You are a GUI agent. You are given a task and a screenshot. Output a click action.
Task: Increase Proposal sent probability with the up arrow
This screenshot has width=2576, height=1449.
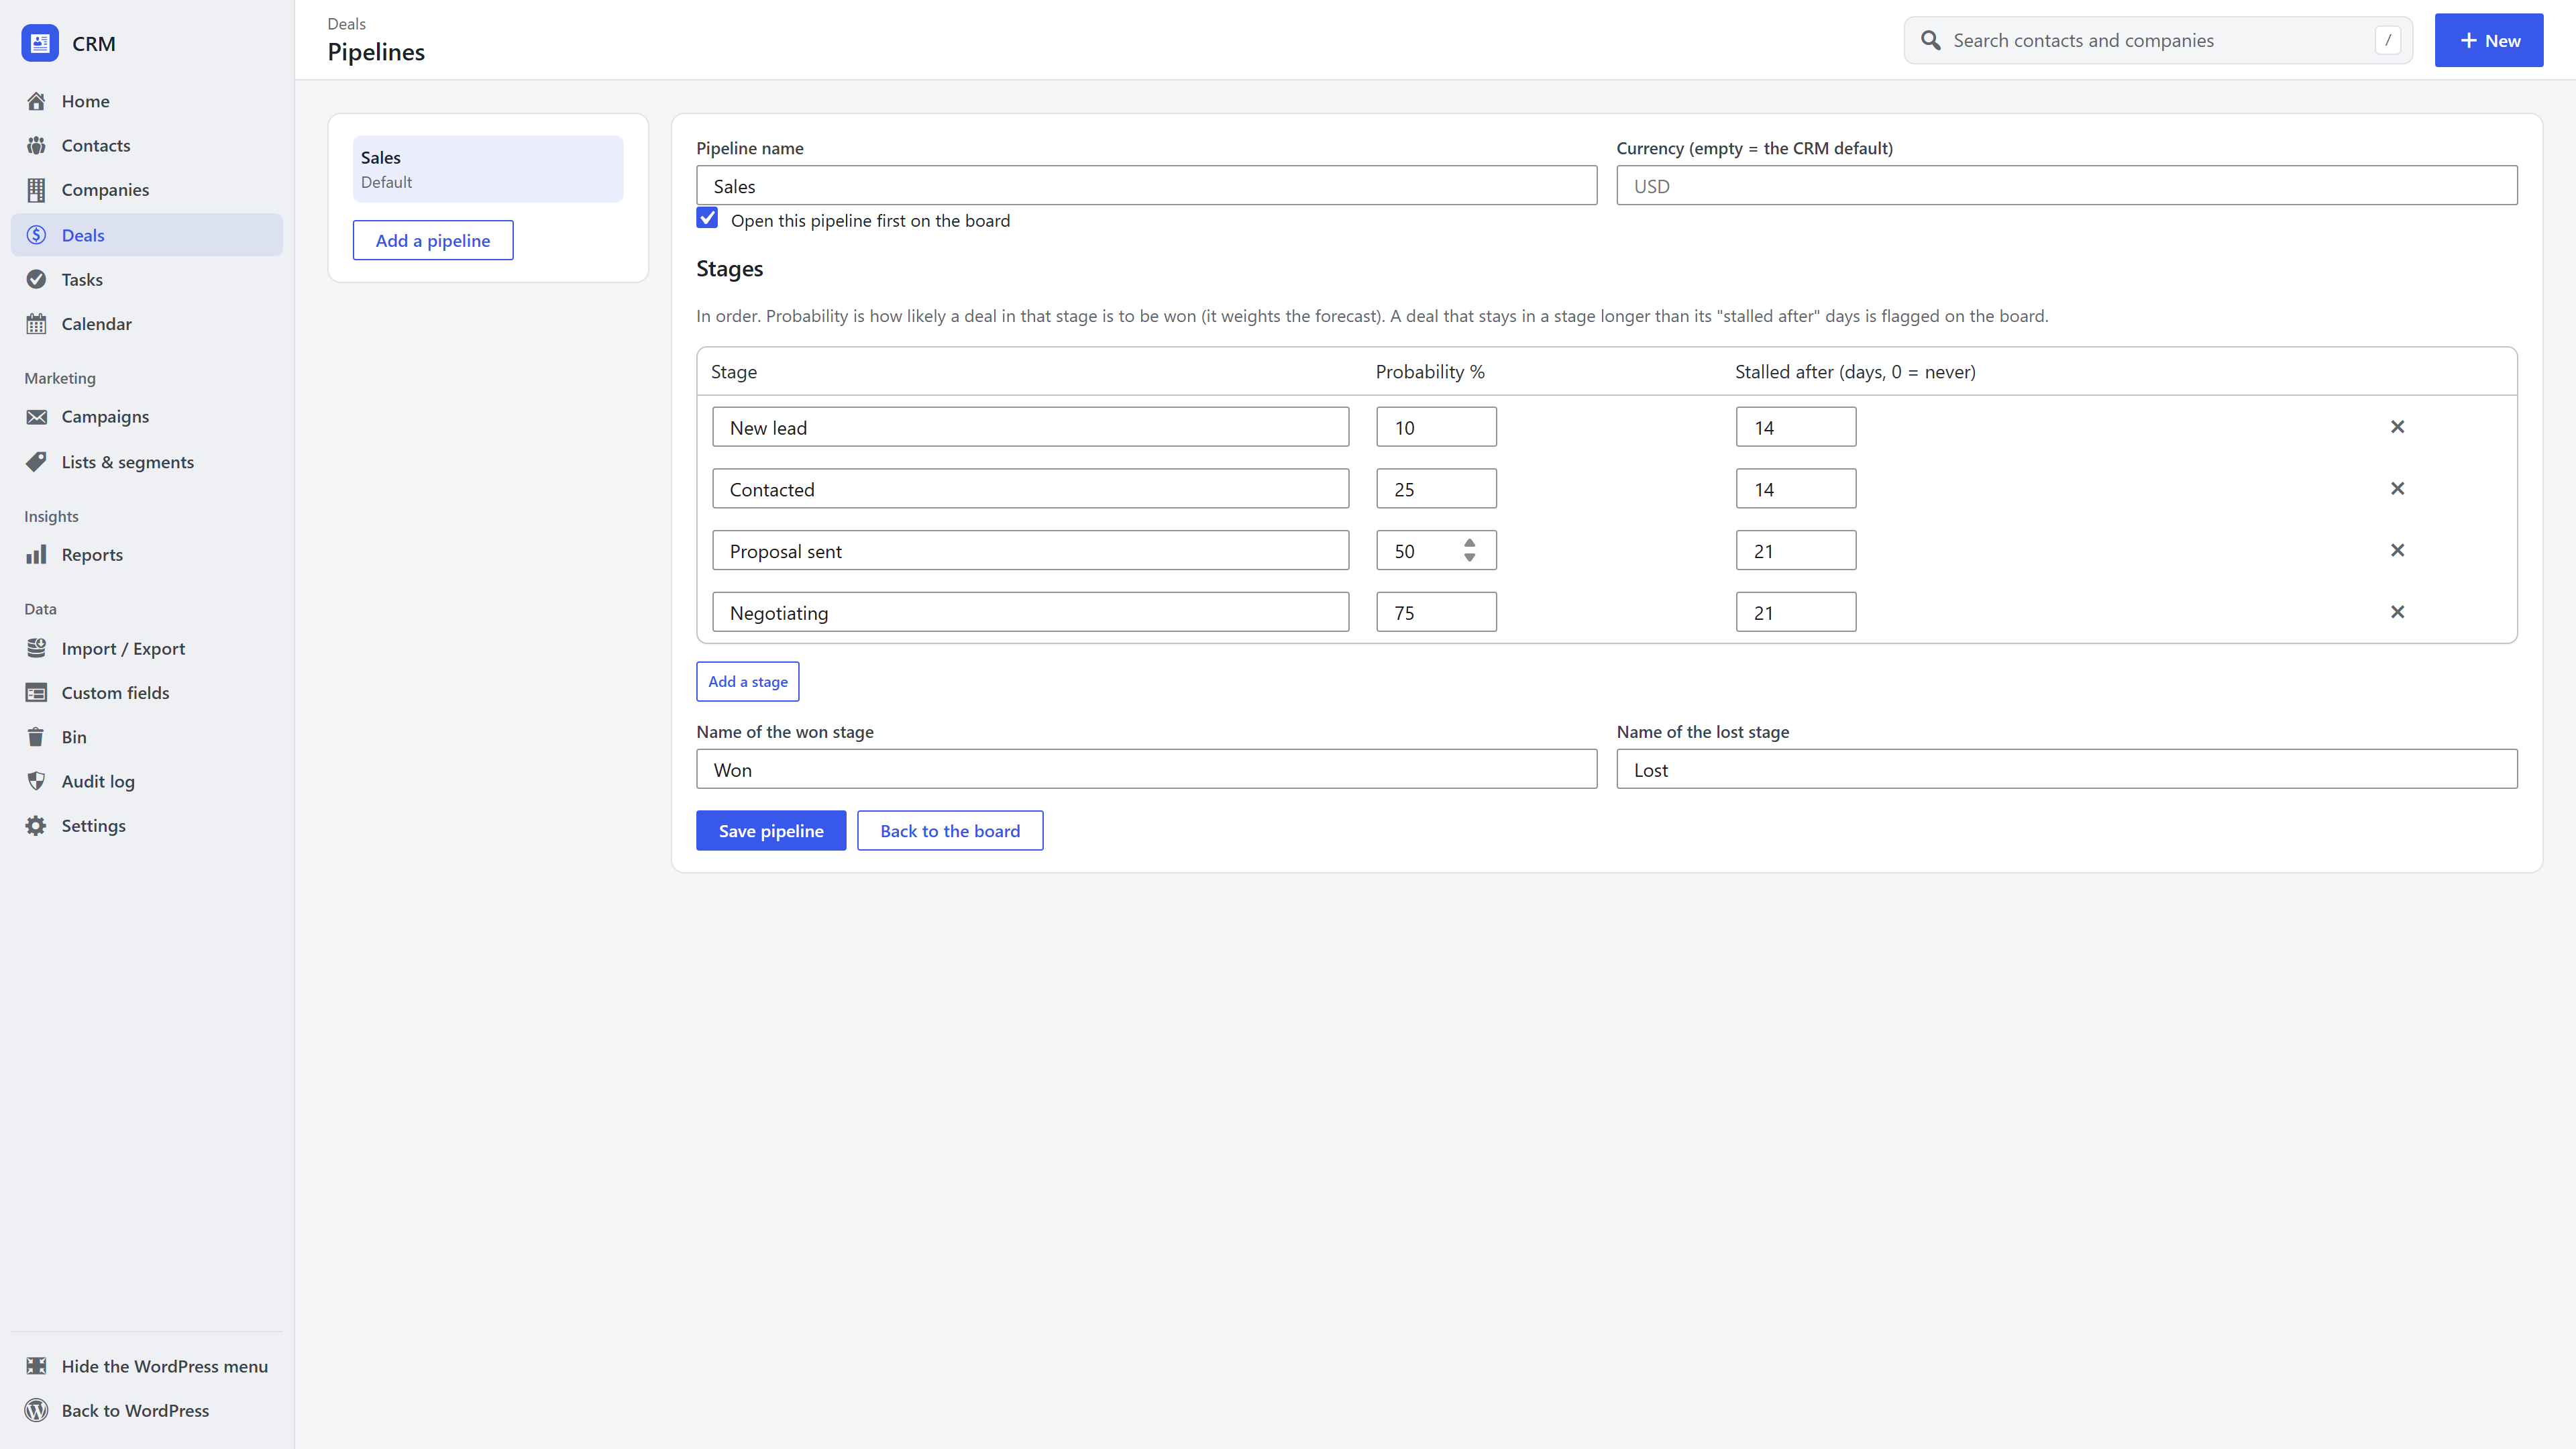[1469, 543]
